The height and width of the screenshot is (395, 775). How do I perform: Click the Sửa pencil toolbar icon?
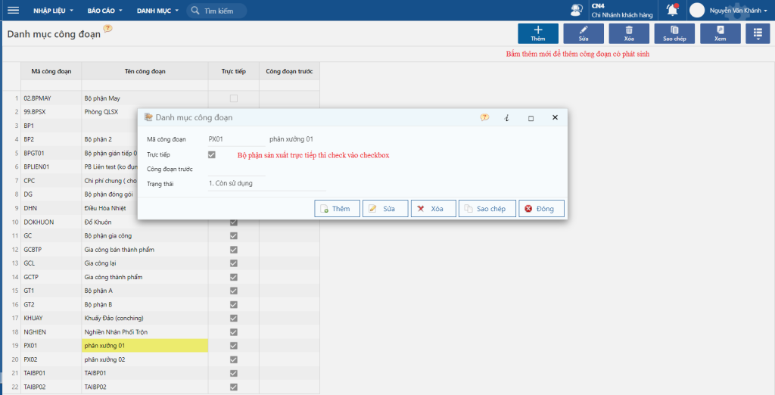click(x=584, y=33)
